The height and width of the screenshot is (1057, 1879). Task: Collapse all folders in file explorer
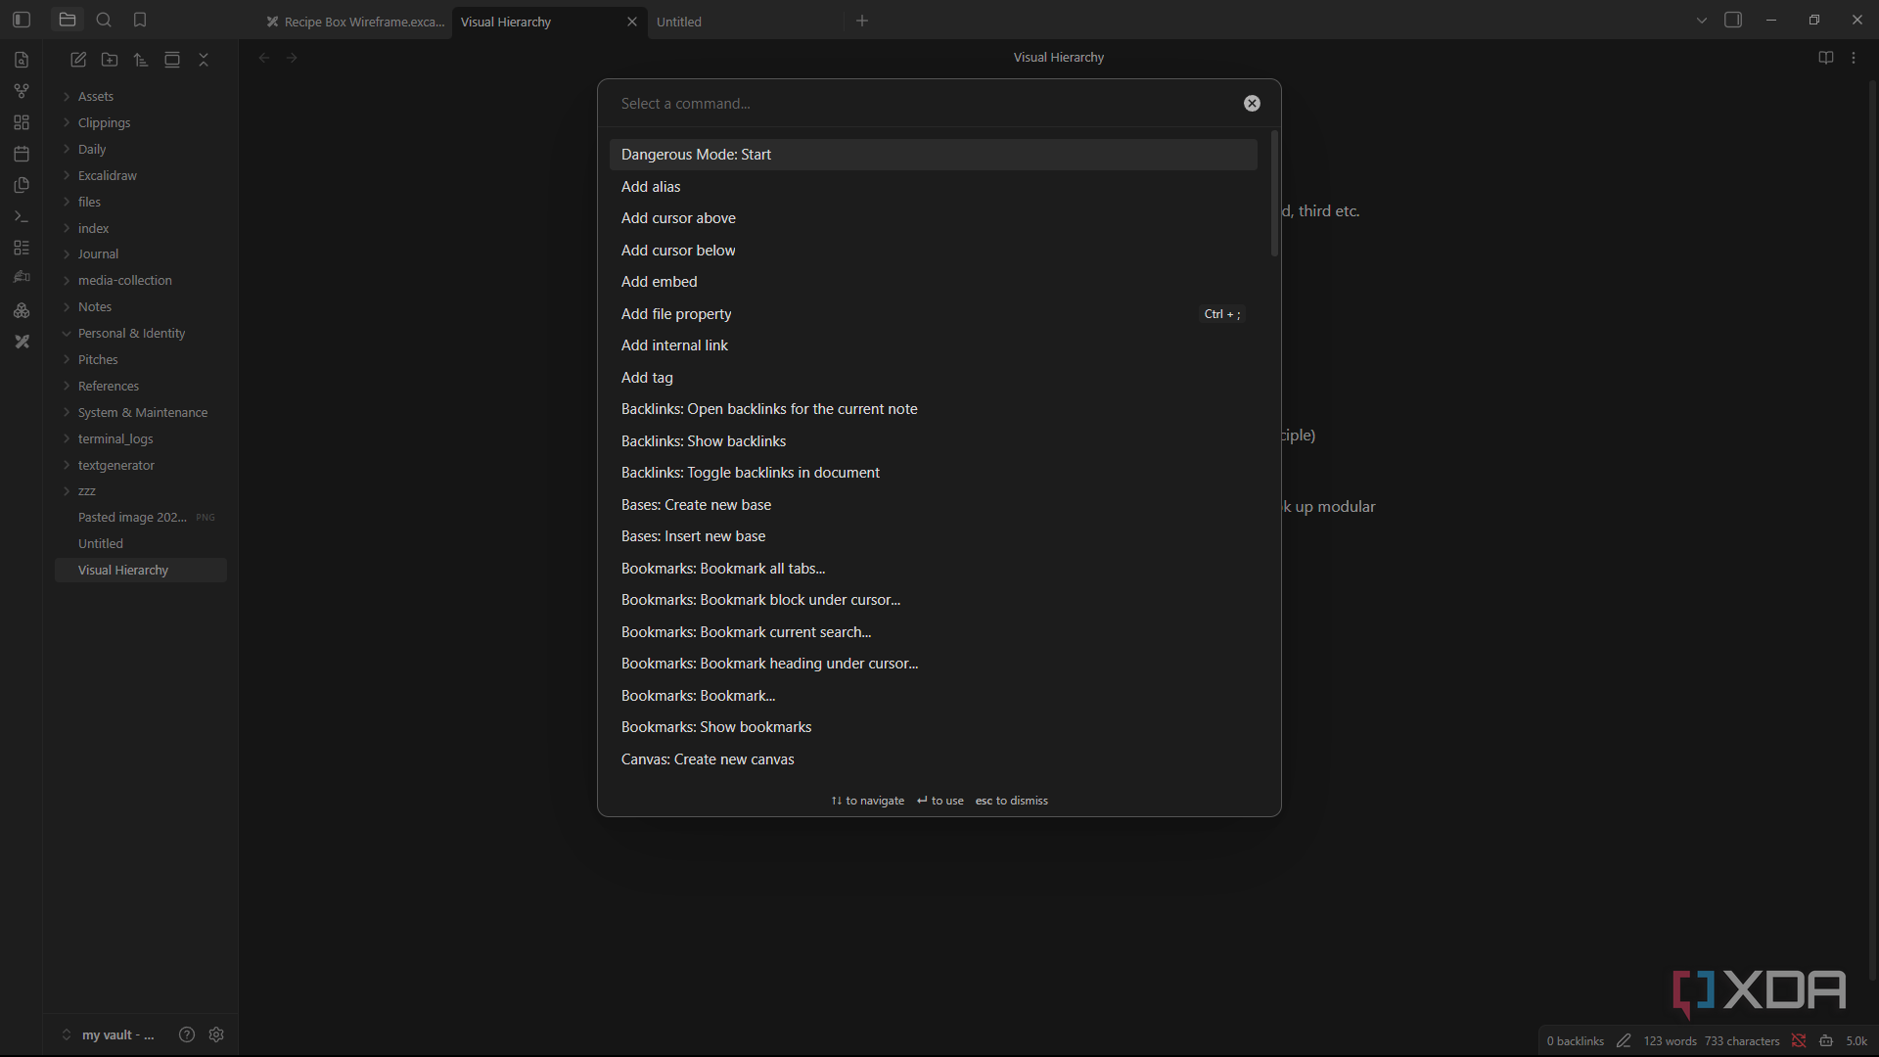tap(204, 60)
